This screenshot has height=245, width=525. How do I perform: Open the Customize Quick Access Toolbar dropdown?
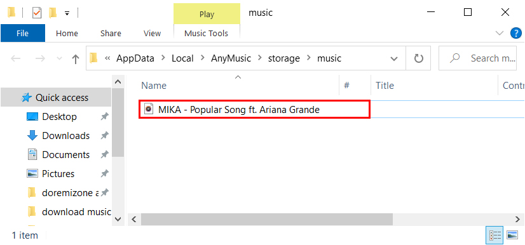pyautogui.click(x=67, y=13)
